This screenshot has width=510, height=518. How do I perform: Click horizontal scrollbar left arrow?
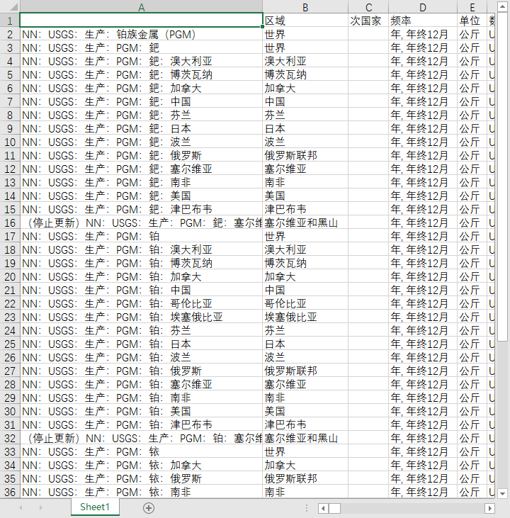tap(323, 508)
